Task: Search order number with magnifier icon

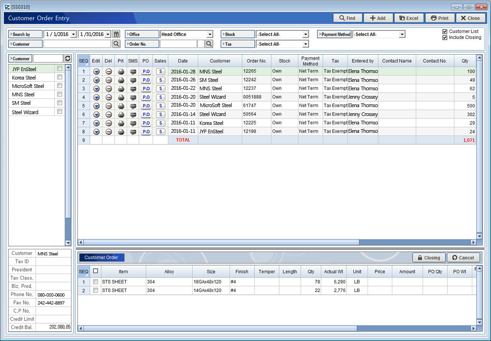Action: click(209, 44)
